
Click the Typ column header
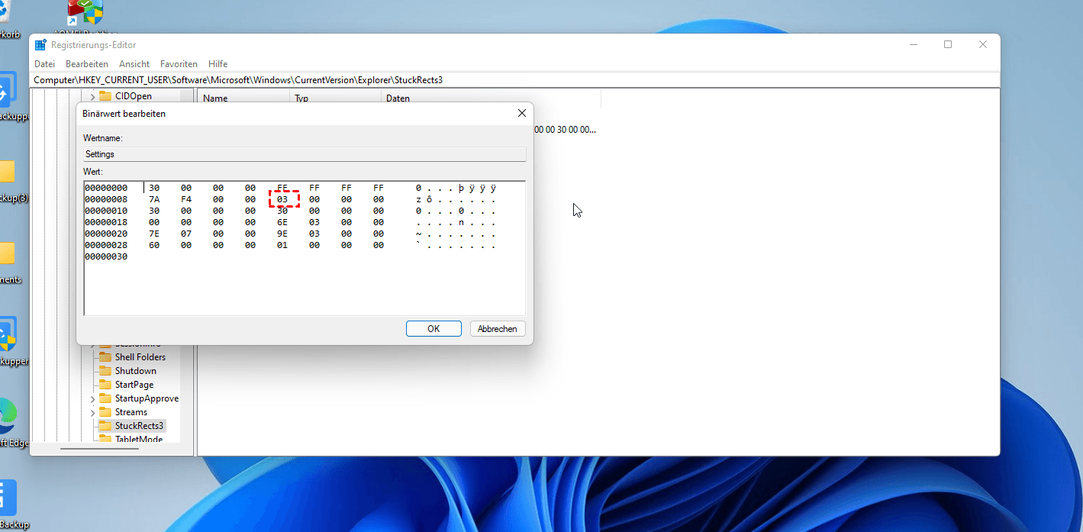[x=335, y=98]
